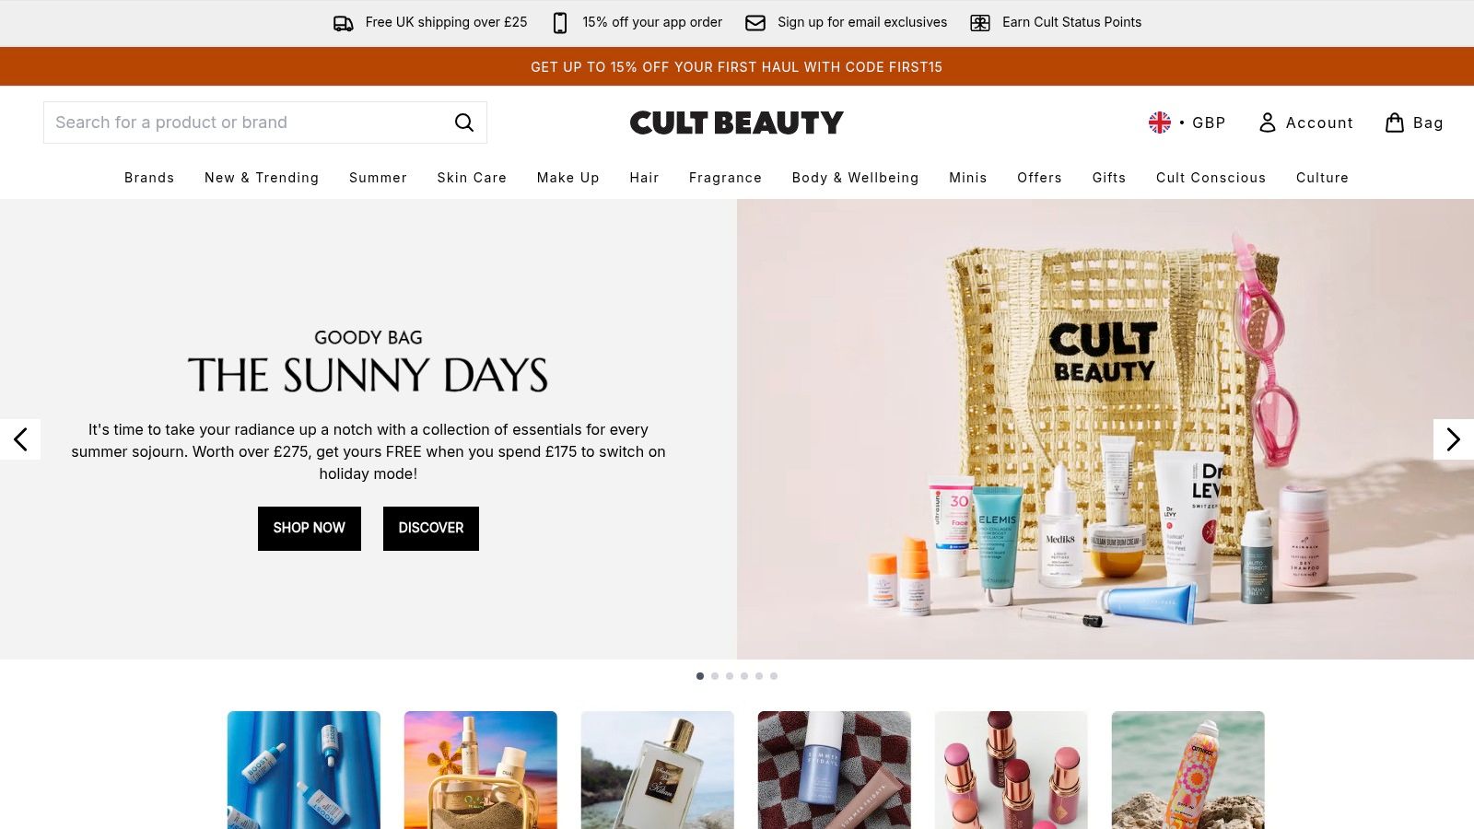Go to next carousel slide arrow
The height and width of the screenshot is (829, 1474).
pos(1454,439)
